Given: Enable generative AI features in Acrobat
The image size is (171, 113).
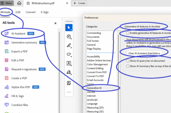Looking at the screenshot, I should point(128,33).
